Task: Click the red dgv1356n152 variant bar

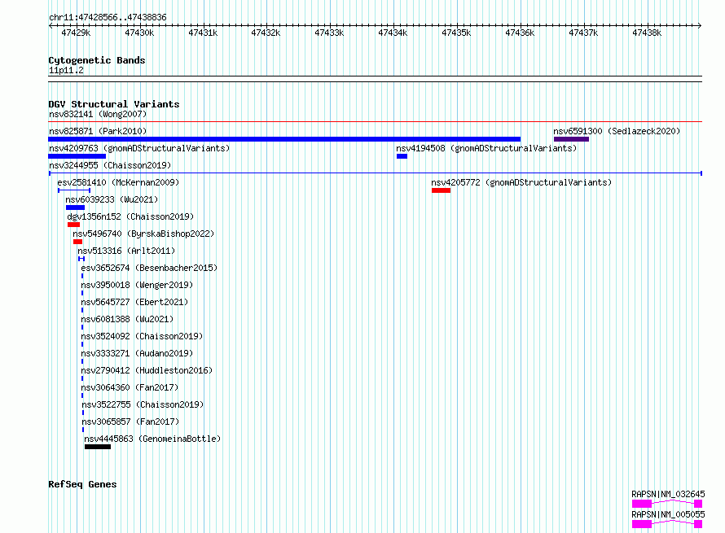Action: [73, 225]
